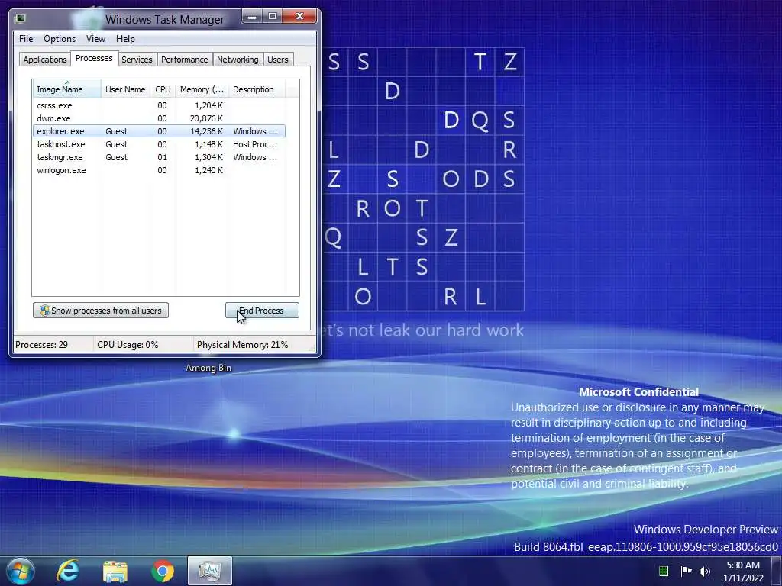The image size is (782, 586).
Task: Open the File menu
Action: point(26,39)
